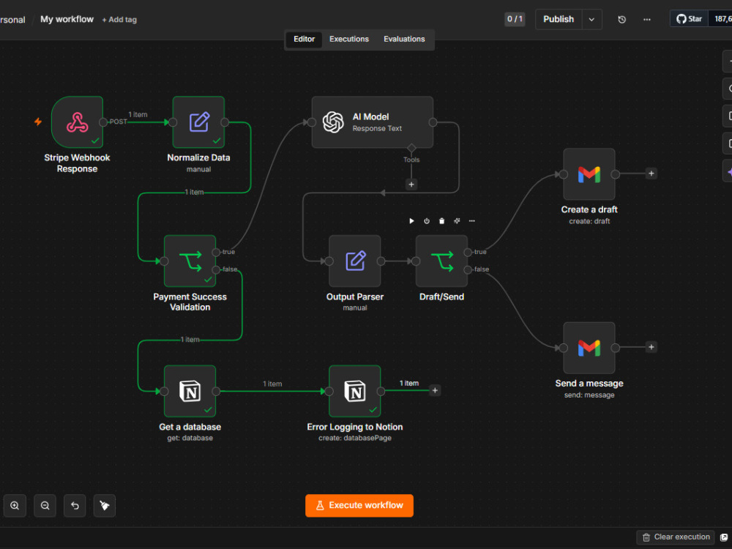The image size is (732, 549).
Task: Click the My workflow title
Action: coord(67,19)
